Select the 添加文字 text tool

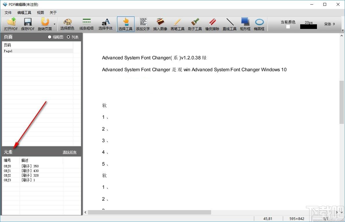click(x=143, y=24)
